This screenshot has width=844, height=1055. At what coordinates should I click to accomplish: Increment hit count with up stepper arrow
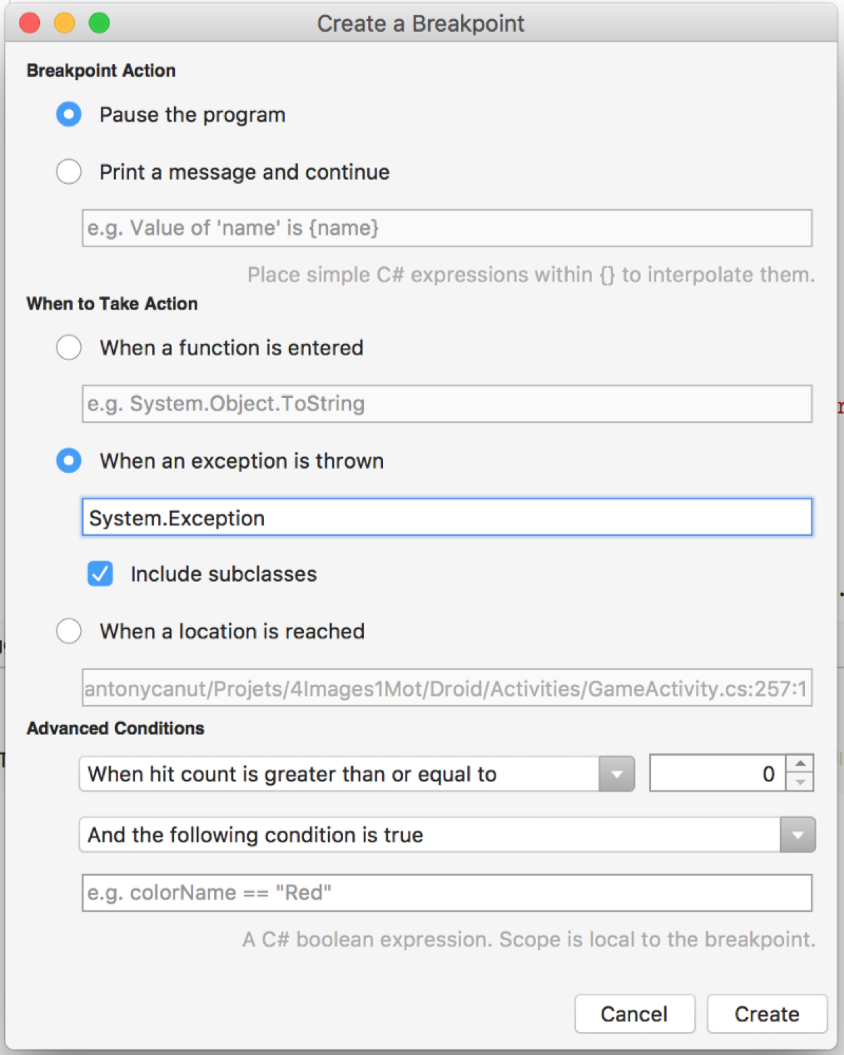point(800,764)
